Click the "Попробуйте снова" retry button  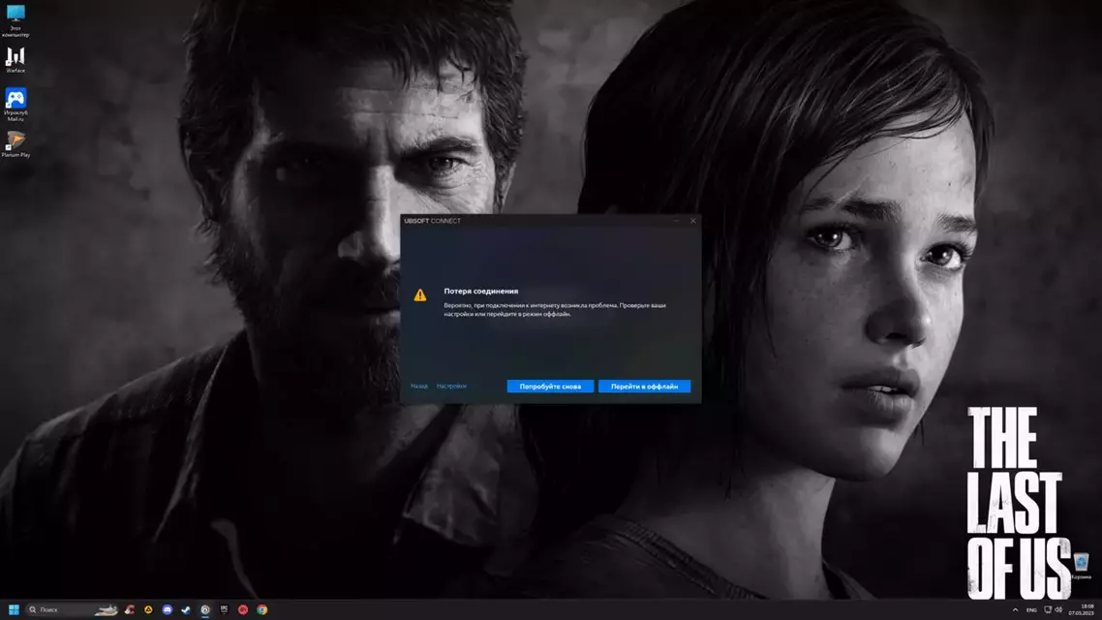tap(550, 386)
